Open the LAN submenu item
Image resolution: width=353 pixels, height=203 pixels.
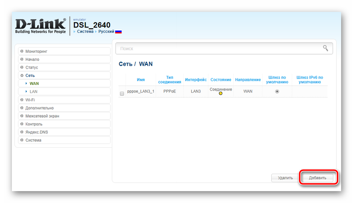click(x=64, y=92)
